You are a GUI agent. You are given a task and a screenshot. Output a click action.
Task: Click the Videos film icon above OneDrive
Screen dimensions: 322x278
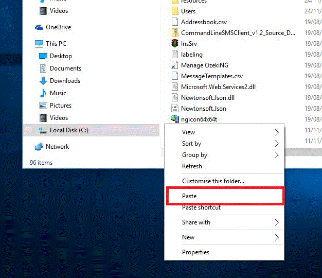click(43, 11)
